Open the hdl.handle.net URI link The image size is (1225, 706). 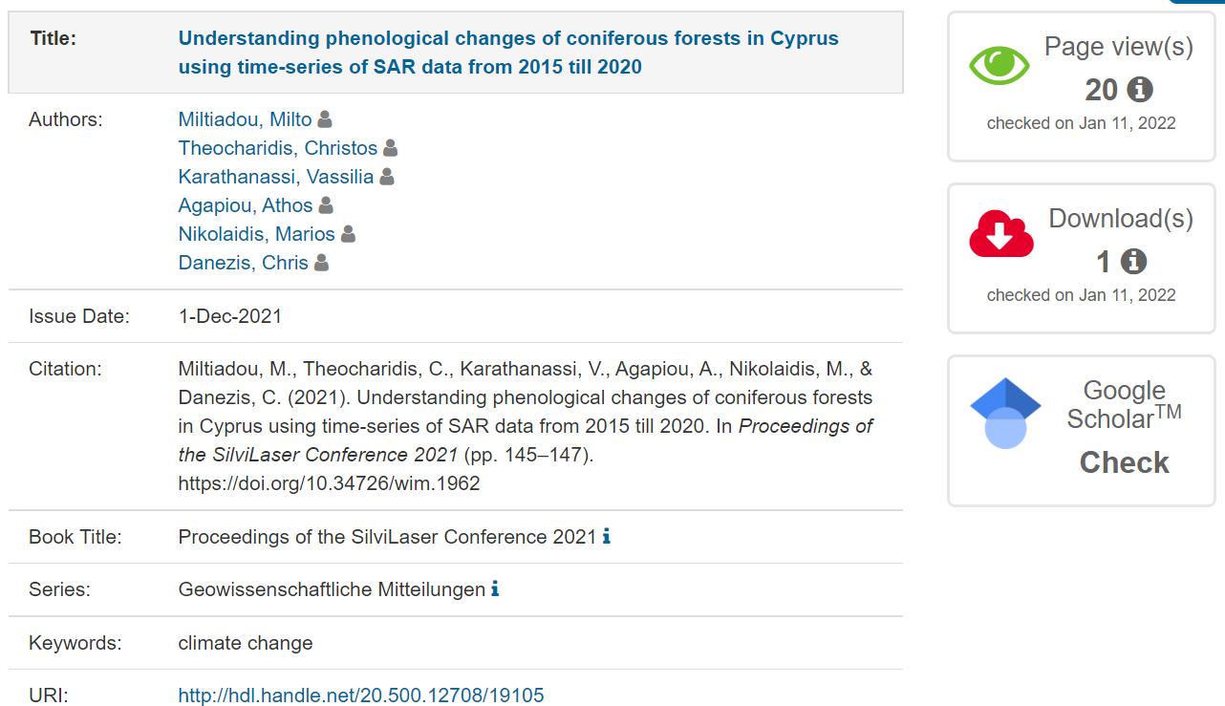(x=360, y=695)
